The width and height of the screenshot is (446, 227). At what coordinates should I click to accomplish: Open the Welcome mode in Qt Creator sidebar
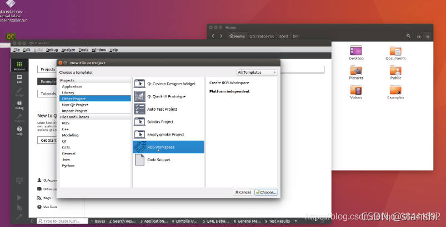point(19,66)
